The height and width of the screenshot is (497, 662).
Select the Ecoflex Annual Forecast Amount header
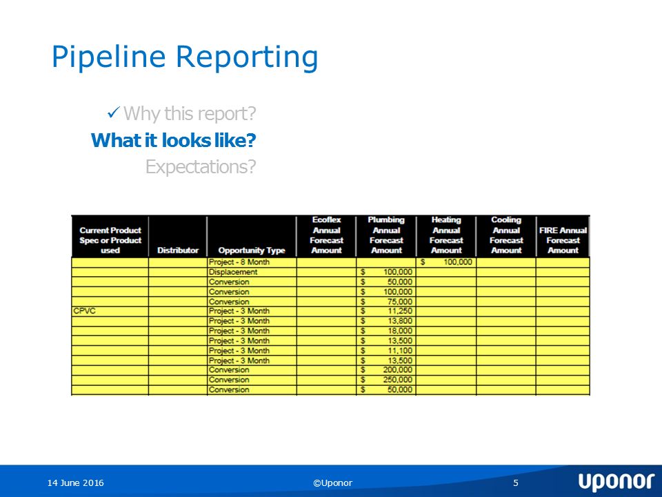(326, 236)
